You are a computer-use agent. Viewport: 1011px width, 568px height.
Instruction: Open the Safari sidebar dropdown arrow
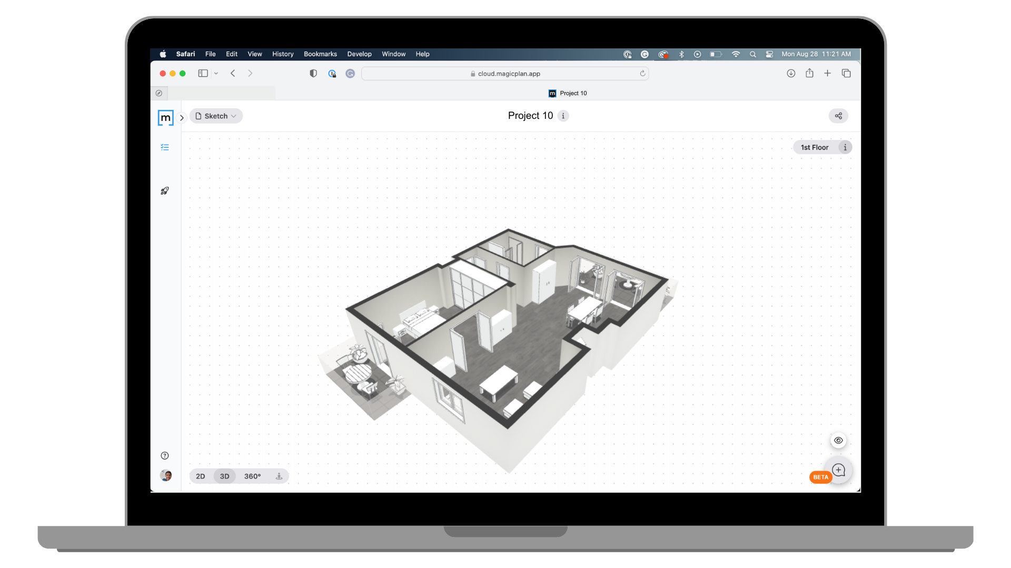[215, 73]
